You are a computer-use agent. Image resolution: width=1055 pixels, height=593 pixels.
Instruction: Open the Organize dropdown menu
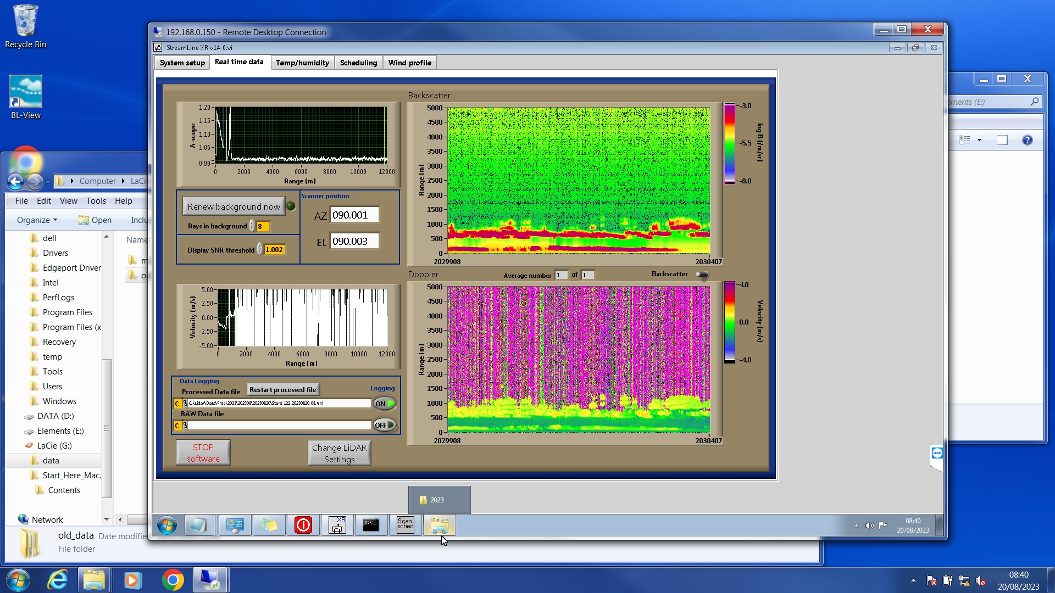coord(37,220)
